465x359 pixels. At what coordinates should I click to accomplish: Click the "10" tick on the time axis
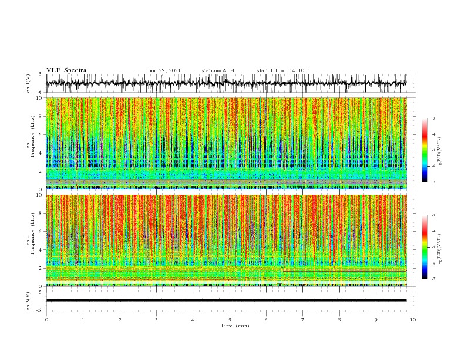413,320
